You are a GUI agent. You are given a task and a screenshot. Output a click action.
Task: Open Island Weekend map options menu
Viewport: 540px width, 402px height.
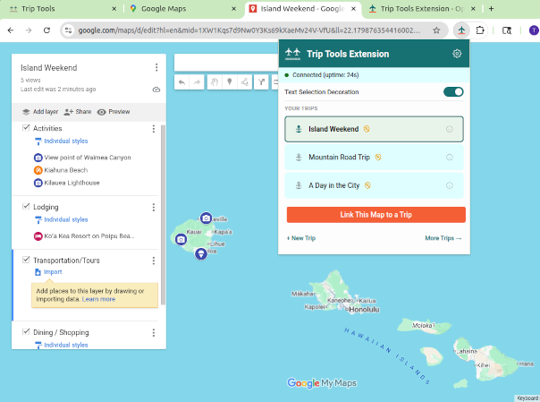[156, 68]
